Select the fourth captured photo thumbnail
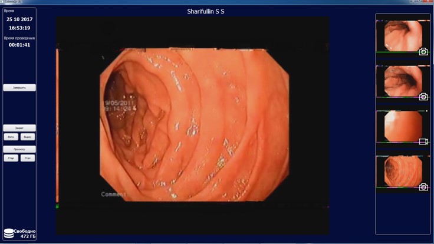This screenshot has width=434, height=244. point(402,171)
